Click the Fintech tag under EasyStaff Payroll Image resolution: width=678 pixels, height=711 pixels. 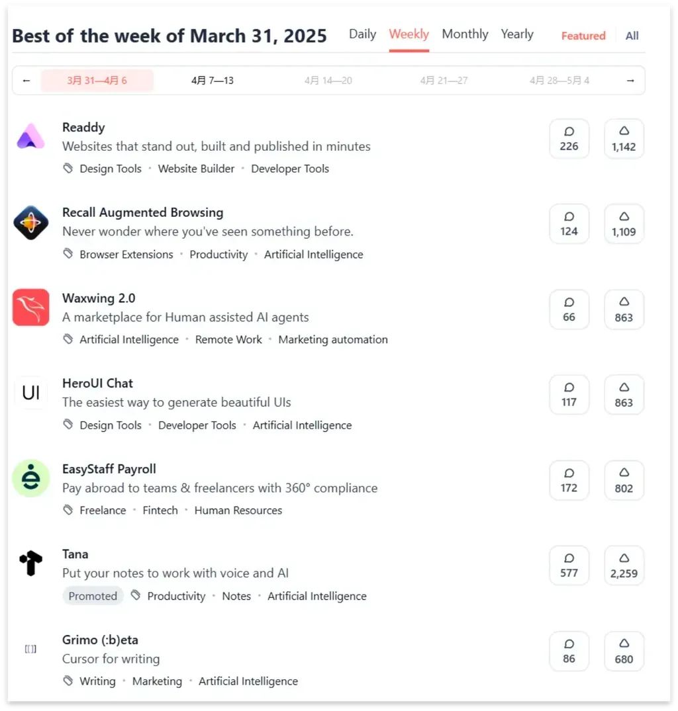pyautogui.click(x=160, y=511)
